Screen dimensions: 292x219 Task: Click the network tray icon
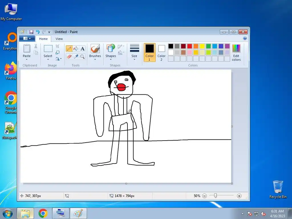pyautogui.click(x=256, y=214)
